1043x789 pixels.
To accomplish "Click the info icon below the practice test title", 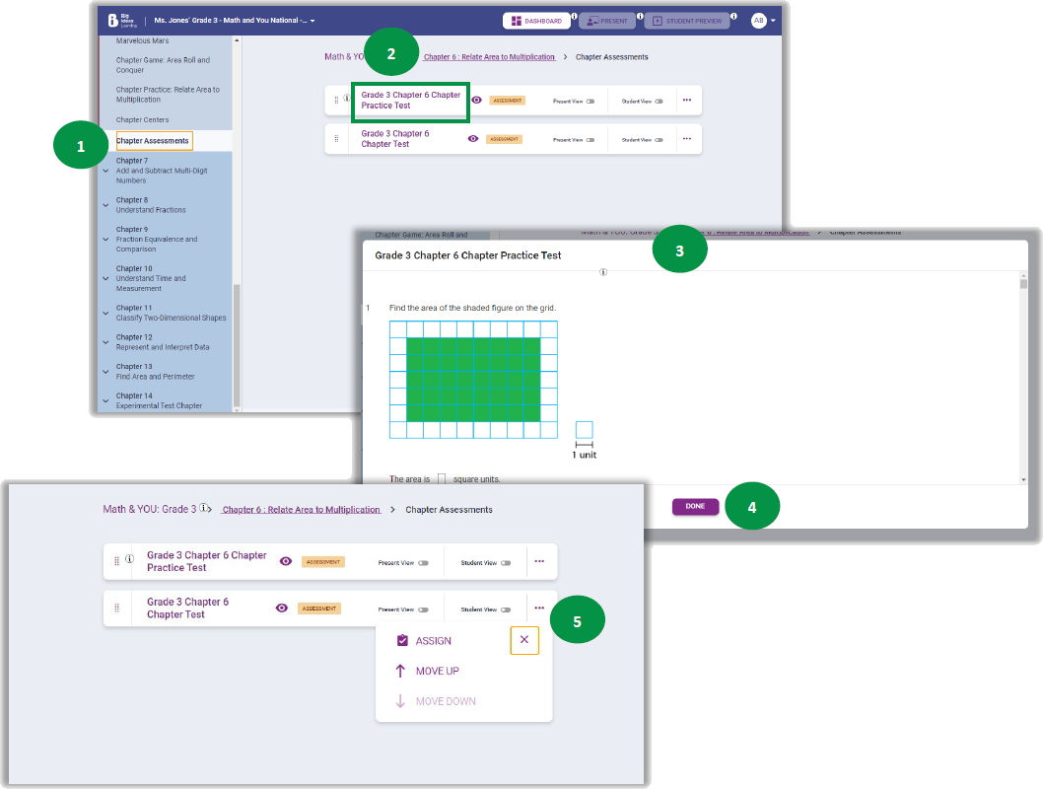I will (603, 272).
